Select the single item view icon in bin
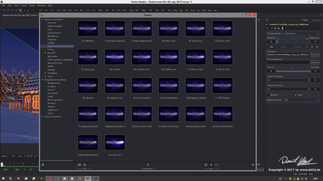This screenshot has height=181, width=323. click(x=216, y=165)
